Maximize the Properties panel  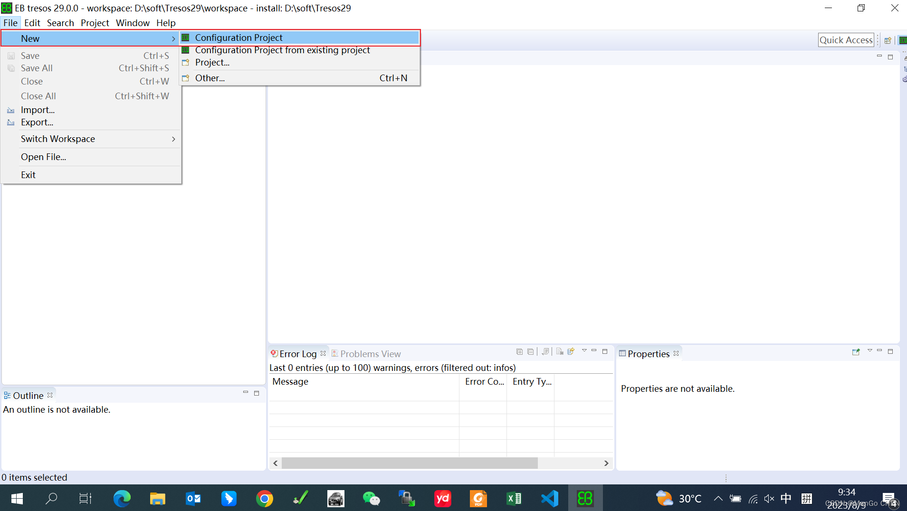tap(890, 351)
